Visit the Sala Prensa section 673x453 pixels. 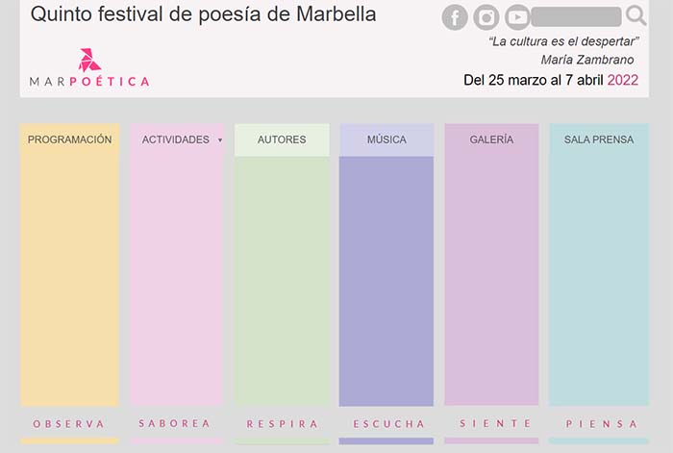[x=599, y=139]
